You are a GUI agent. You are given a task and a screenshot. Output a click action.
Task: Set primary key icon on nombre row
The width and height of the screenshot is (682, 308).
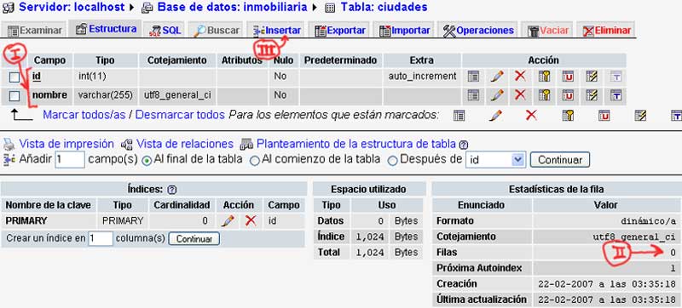coord(544,95)
